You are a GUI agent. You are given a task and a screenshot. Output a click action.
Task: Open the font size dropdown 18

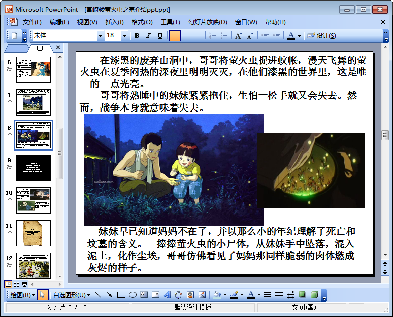coord(124,36)
